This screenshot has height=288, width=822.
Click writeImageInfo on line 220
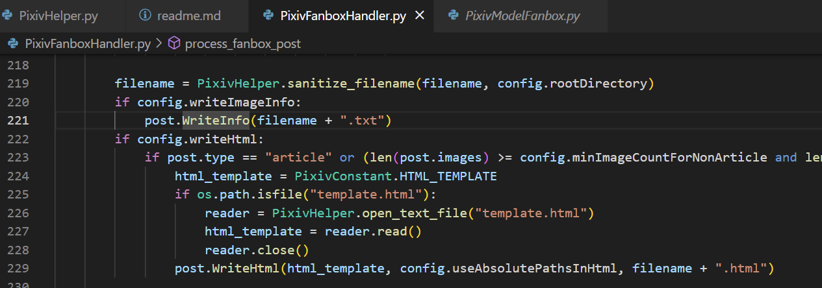(x=242, y=102)
